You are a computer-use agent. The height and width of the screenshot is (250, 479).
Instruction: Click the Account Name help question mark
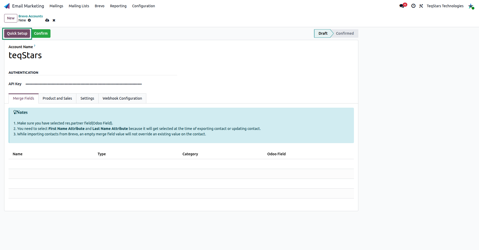35,46
